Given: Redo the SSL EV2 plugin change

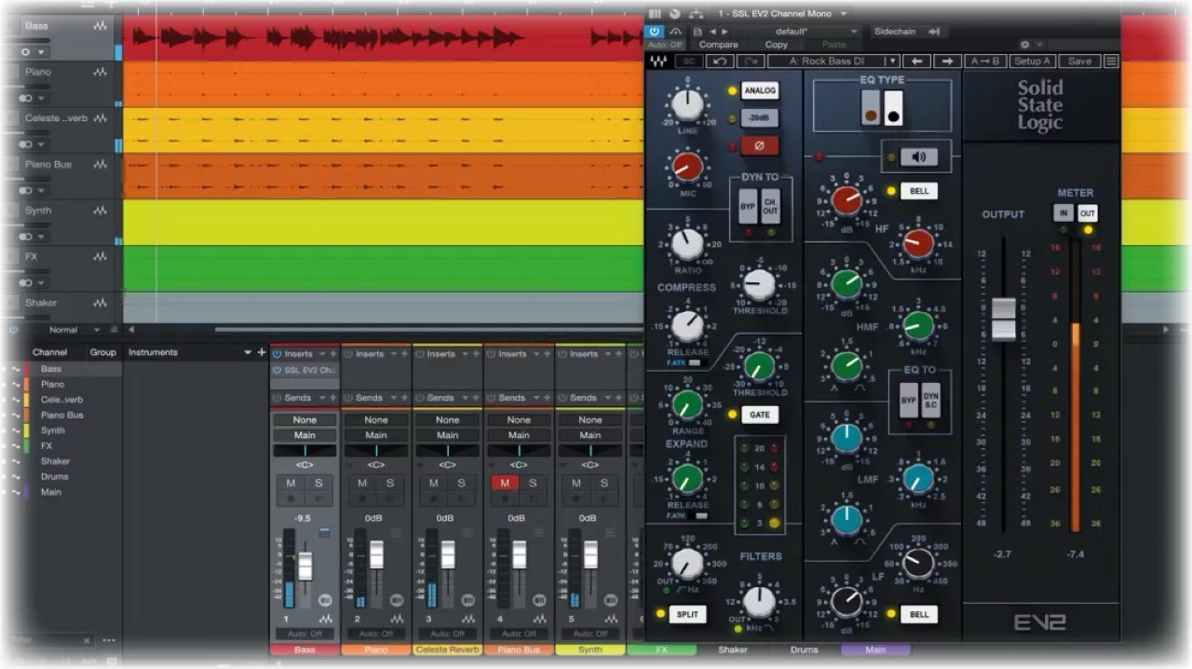Looking at the screenshot, I should point(750,61).
